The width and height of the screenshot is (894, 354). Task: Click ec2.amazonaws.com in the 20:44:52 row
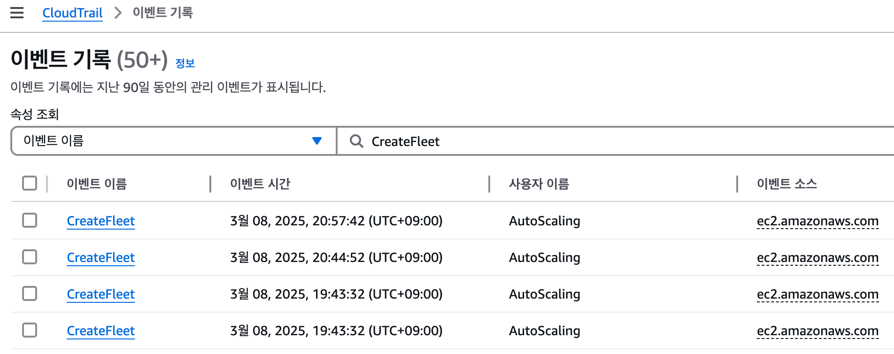817,257
